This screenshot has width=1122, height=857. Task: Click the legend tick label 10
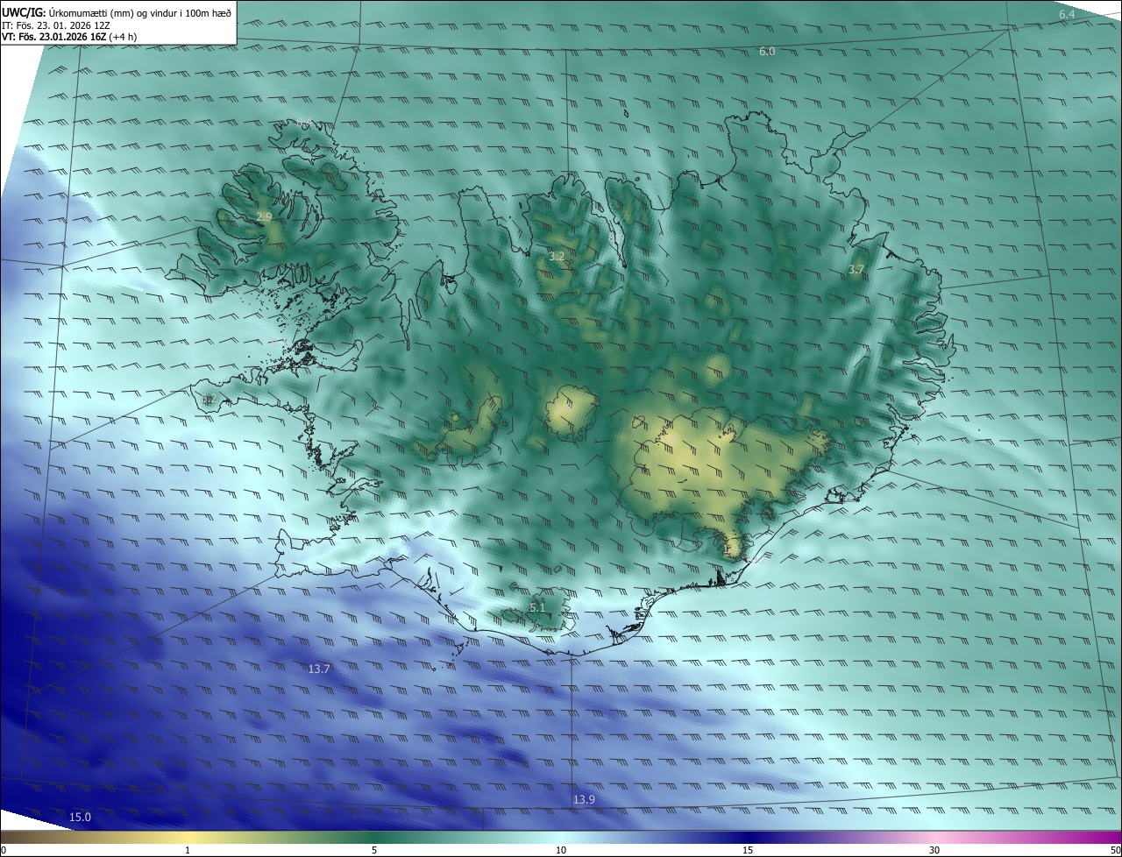tap(561, 850)
